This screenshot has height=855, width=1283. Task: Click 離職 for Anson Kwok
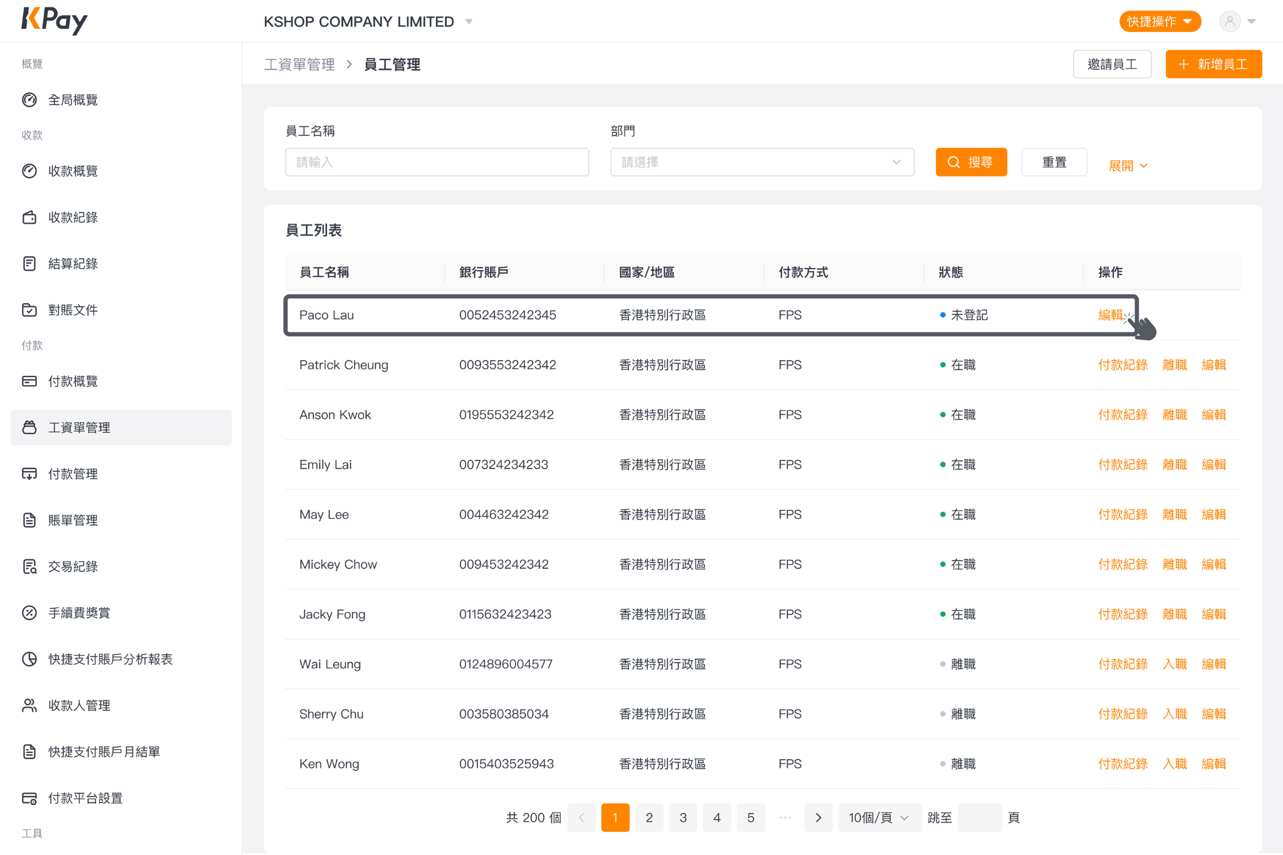coord(1175,415)
